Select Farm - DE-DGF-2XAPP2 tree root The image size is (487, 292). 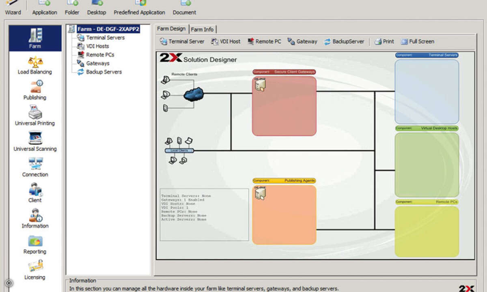coord(104,29)
